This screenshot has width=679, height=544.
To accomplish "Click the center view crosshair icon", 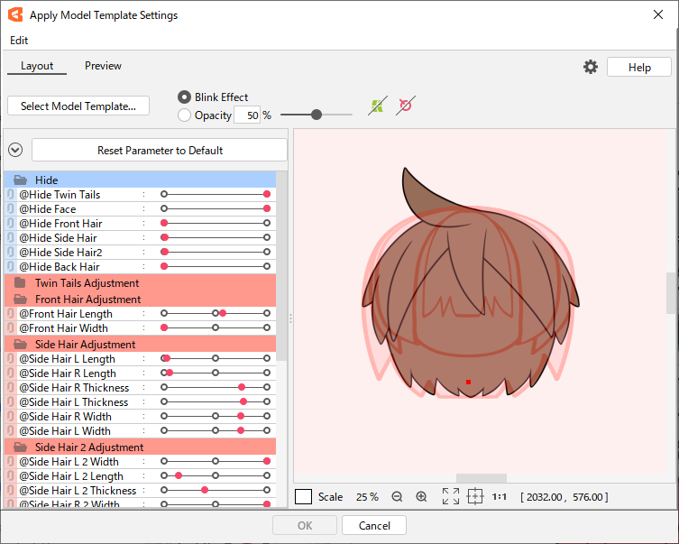I will 475,497.
